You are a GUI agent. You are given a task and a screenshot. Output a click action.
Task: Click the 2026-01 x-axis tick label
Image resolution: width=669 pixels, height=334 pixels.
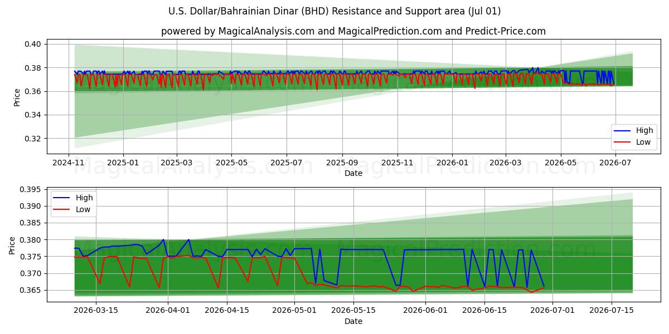click(x=452, y=163)
